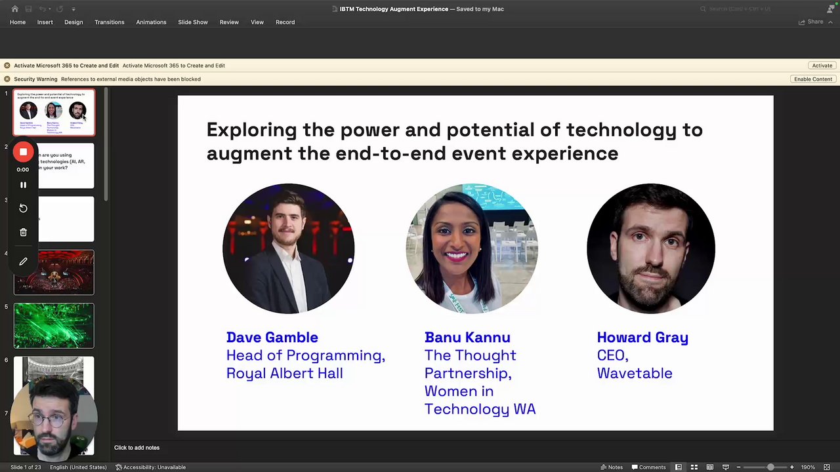Click the zoom out minus button

[738, 467]
